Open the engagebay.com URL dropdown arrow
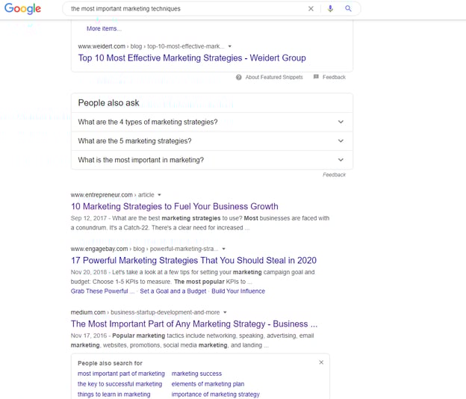The width and height of the screenshot is (466, 399). 224,249
